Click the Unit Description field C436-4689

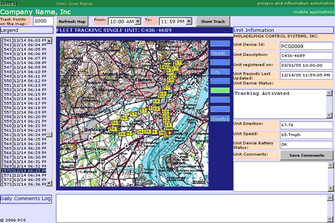307,56
